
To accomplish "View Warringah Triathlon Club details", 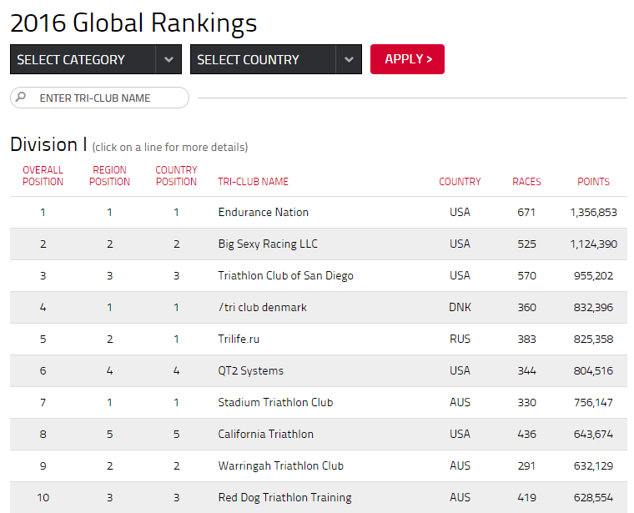I will [319, 466].
